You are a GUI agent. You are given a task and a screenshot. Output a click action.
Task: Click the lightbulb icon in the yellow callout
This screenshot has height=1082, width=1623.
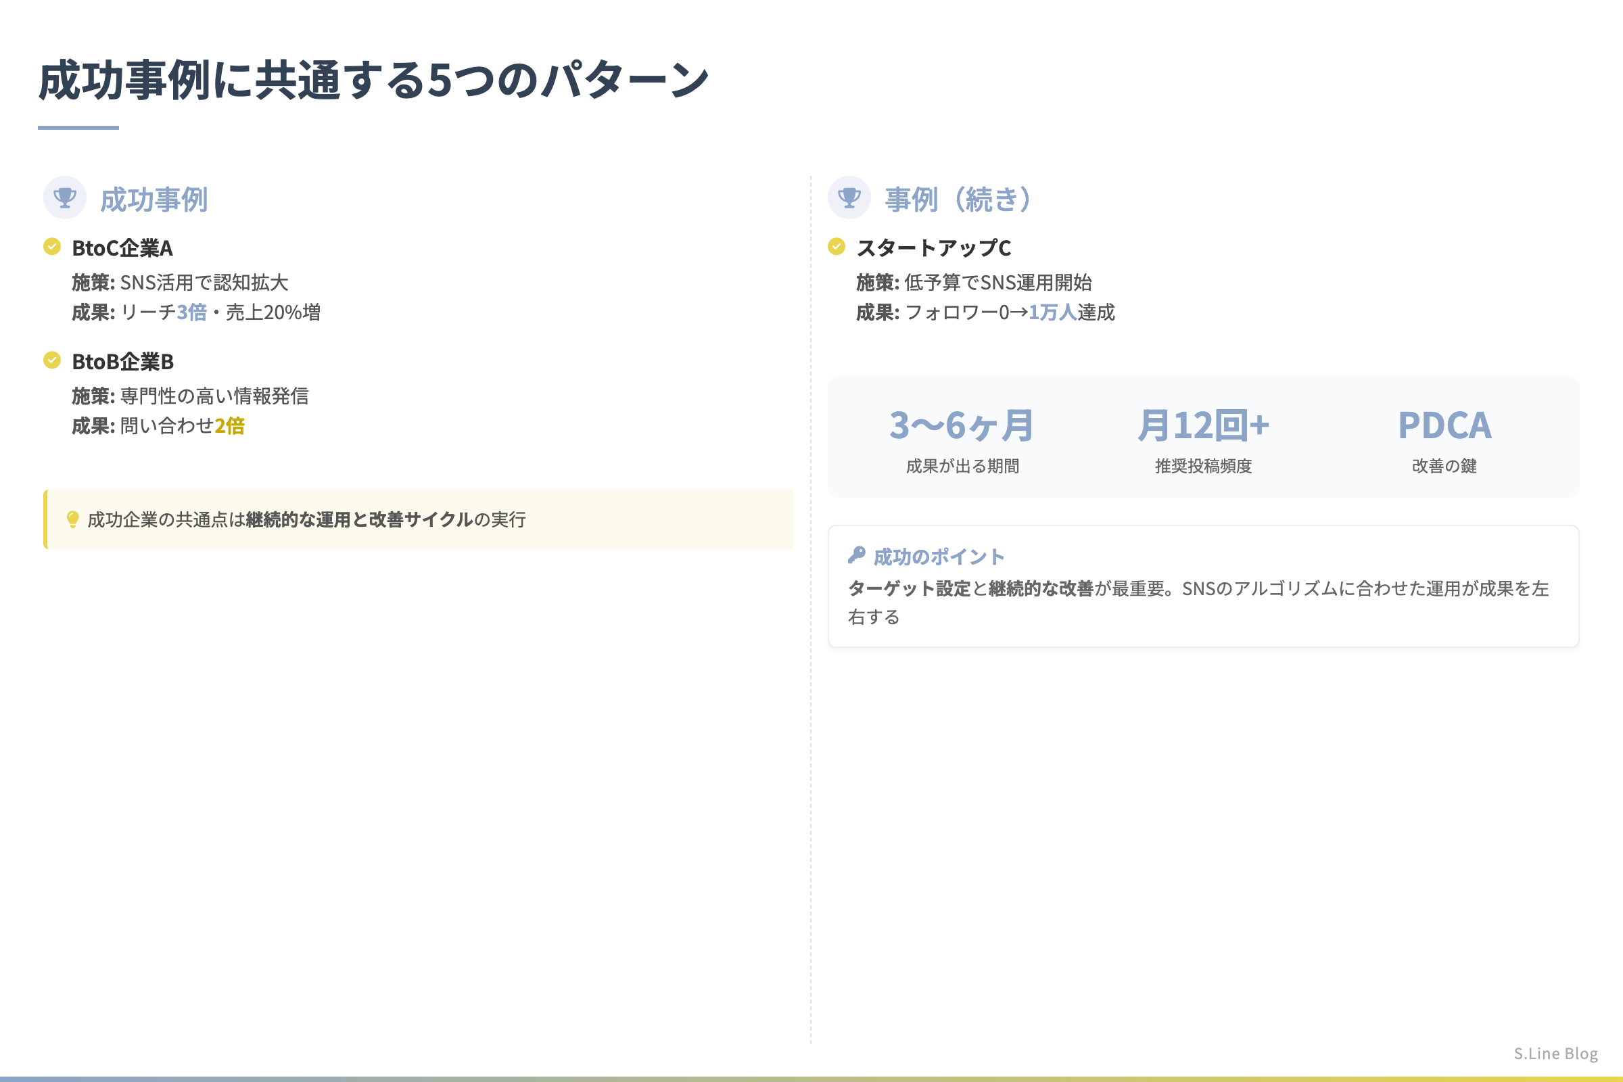click(x=72, y=519)
